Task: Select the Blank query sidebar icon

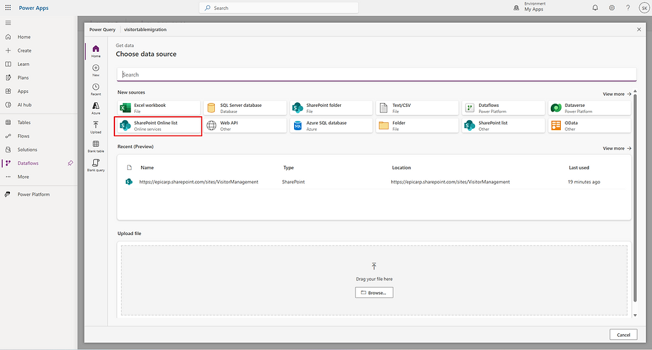Action: (96, 165)
